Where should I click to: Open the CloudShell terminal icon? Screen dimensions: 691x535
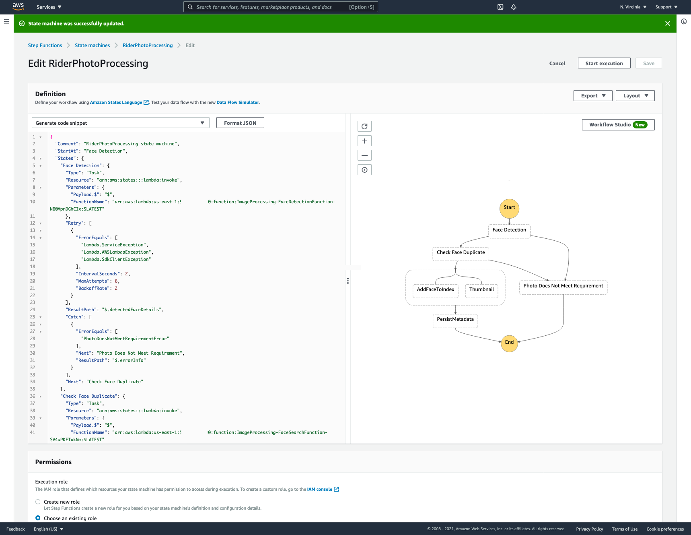tap(500, 7)
